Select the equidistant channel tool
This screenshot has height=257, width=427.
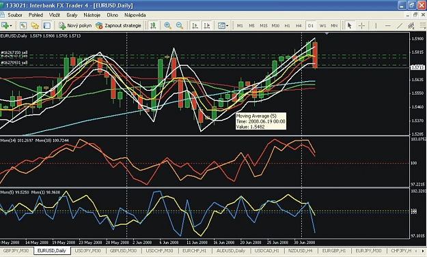click(411, 25)
